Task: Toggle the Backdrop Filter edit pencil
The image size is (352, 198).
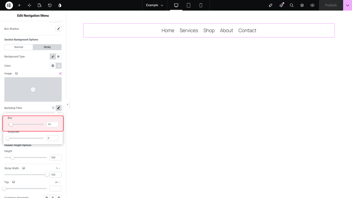Action: coord(59,108)
